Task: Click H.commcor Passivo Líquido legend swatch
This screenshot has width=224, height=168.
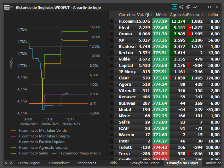Action: click(x=13, y=142)
